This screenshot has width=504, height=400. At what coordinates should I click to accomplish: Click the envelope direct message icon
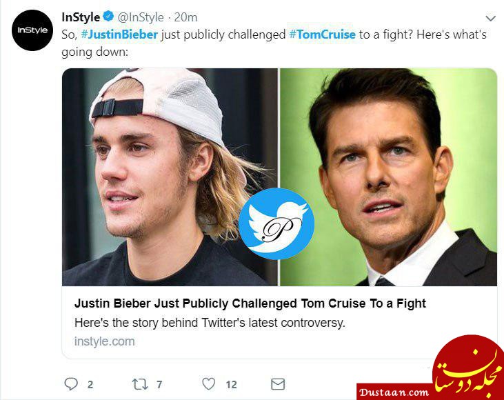(278, 383)
